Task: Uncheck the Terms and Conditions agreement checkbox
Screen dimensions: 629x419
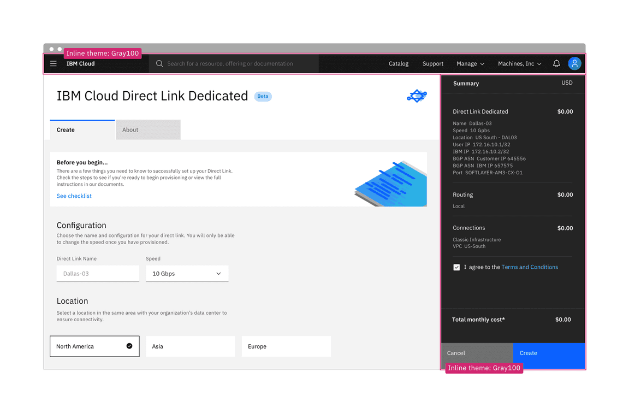Action: point(456,267)
